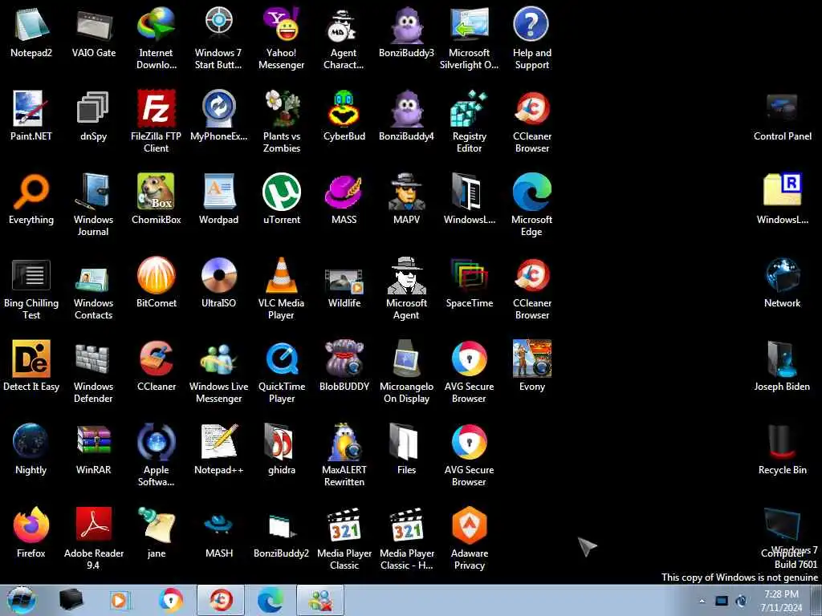
Task: Open Yahoo! Messenger shortcut
Action: click(x=282, y=38)
